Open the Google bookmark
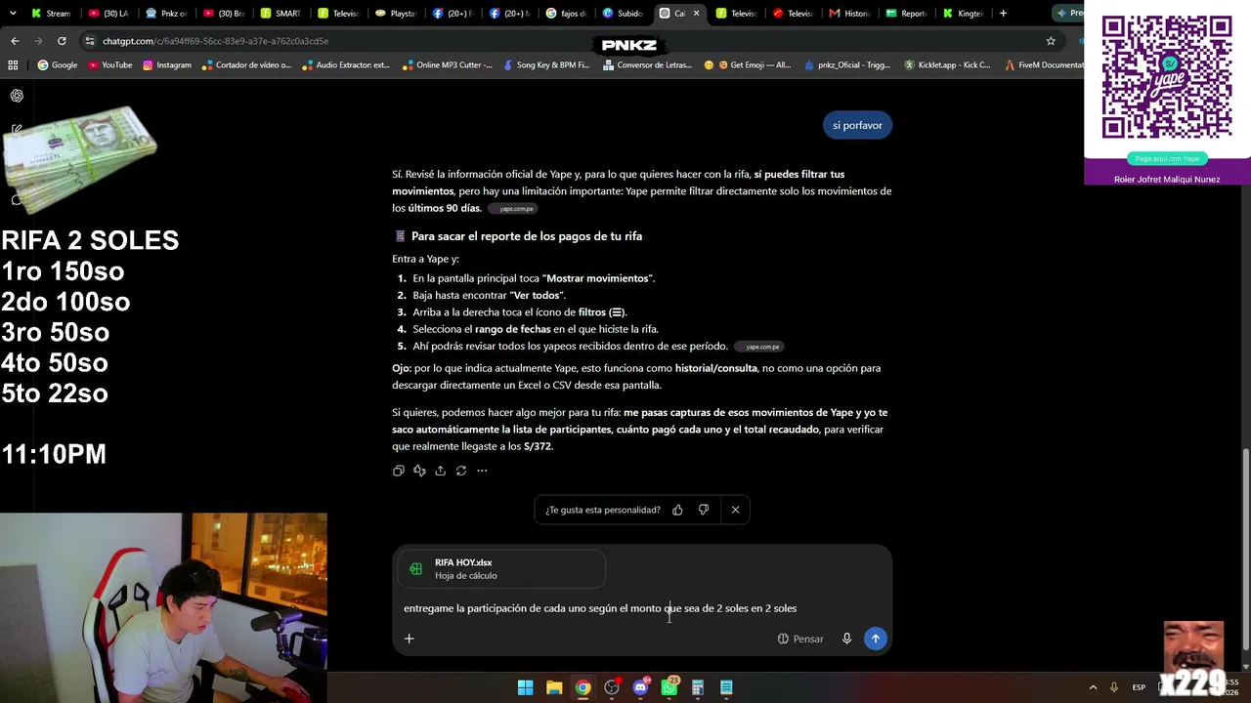The height and width of the screenshot is (703, 1251). [58, 65]
